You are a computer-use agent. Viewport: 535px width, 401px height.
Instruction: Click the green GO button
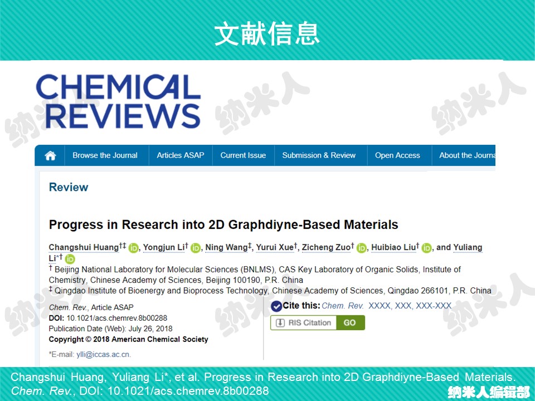(x=350, y=322)
